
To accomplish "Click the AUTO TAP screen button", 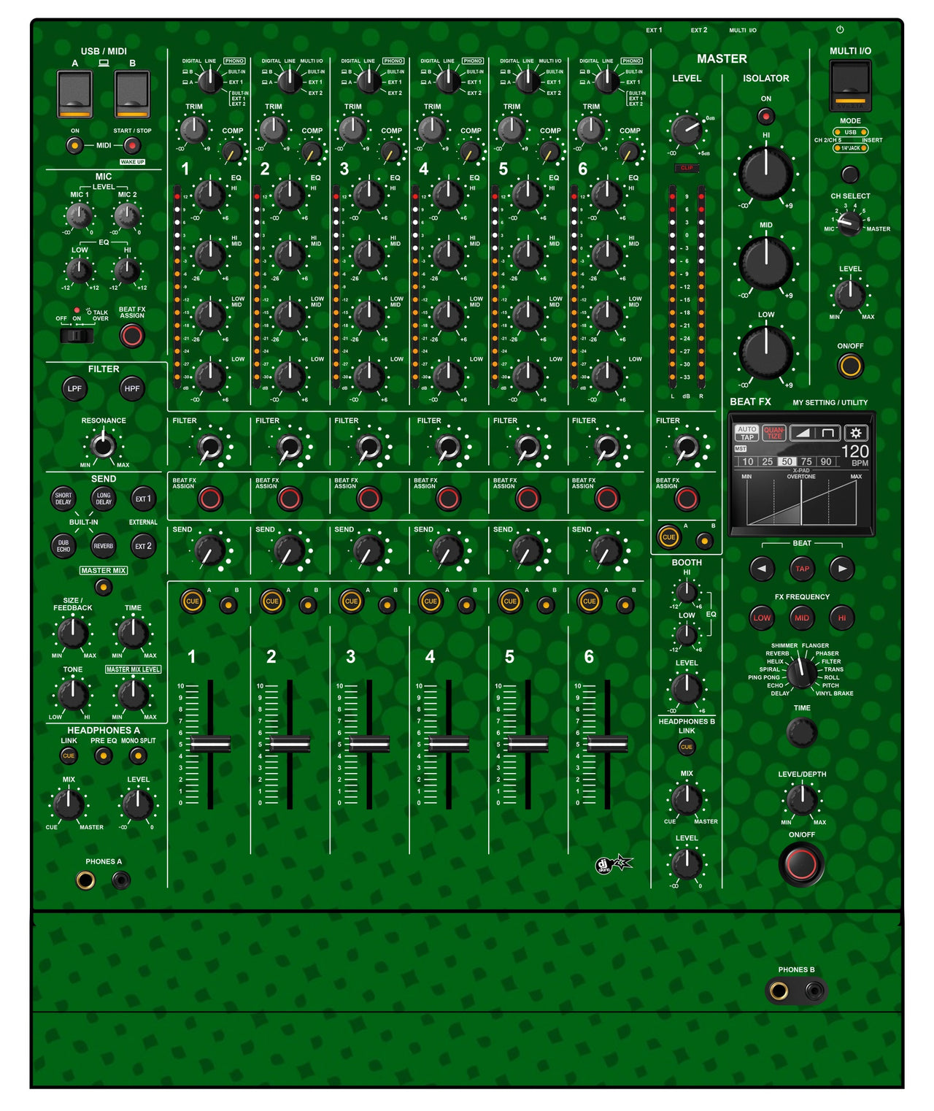I will [746, 433].
